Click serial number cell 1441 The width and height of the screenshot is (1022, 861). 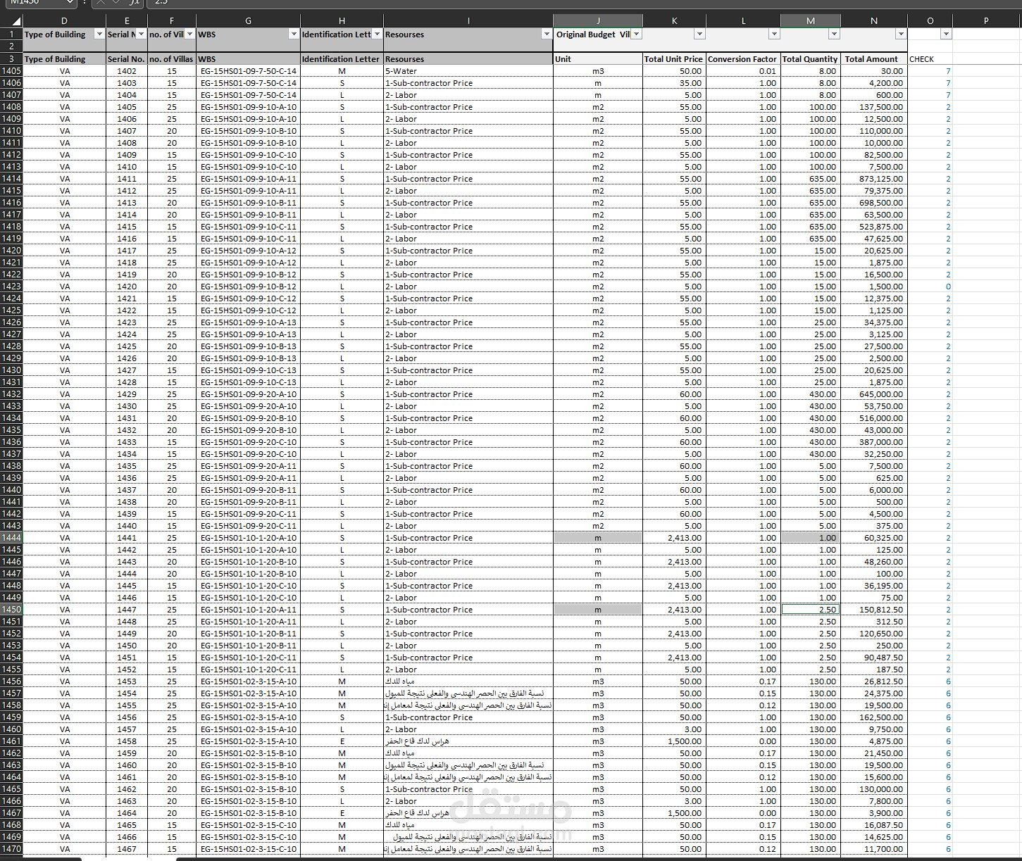(127, 538)
